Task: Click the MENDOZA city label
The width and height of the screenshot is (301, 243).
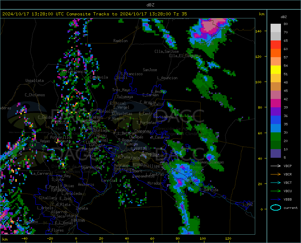Action: coord(89,122)
